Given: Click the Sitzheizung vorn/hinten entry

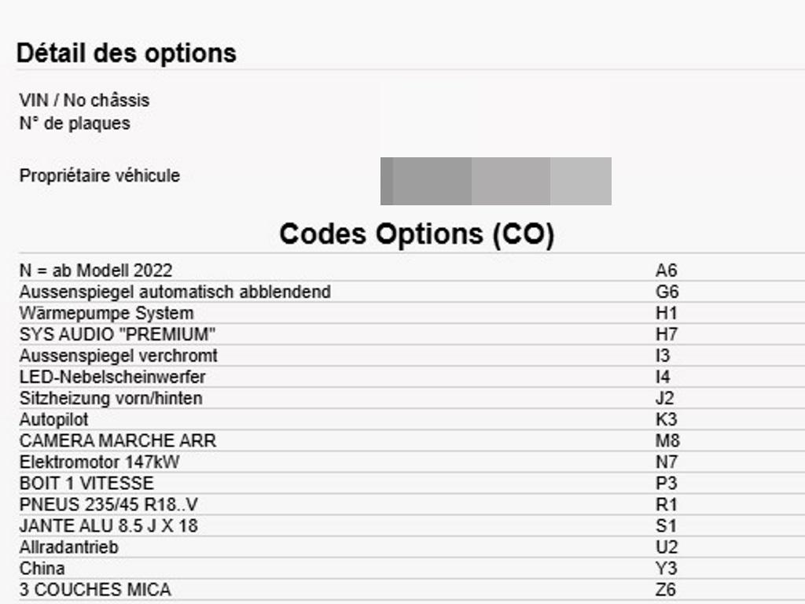Looking at the screenshot, I should 111,398.
